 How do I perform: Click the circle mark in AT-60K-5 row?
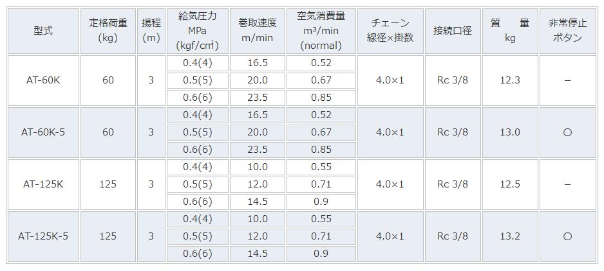(x=567, y=133)
